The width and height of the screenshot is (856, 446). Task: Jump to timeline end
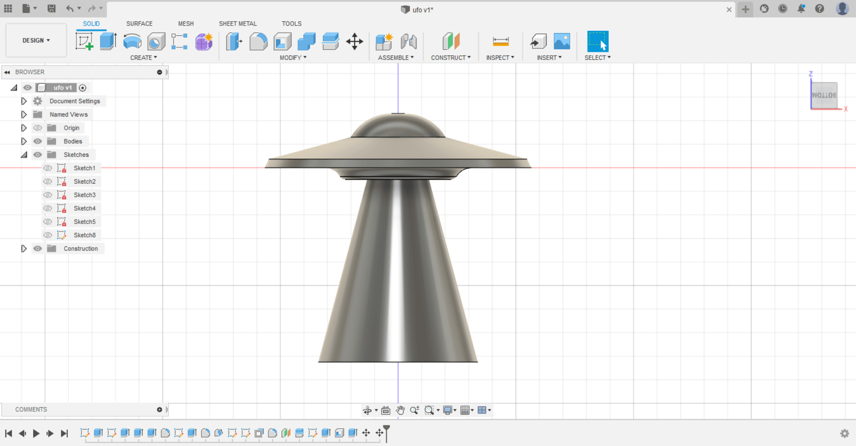point(64,433)
